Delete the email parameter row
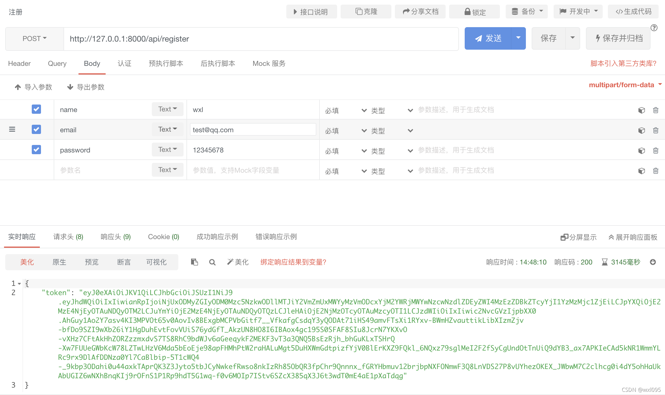 655,130
